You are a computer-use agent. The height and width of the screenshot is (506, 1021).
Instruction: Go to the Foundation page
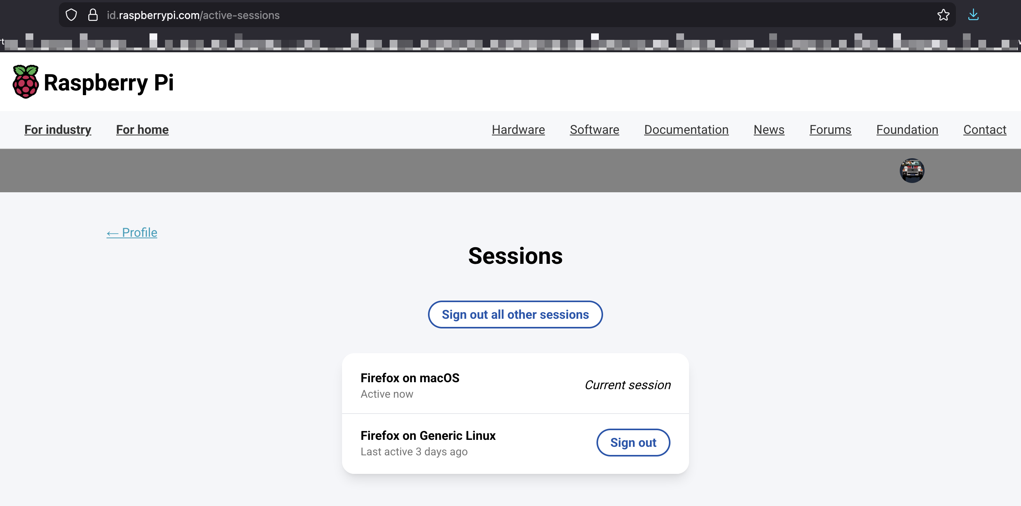point(907,130)
